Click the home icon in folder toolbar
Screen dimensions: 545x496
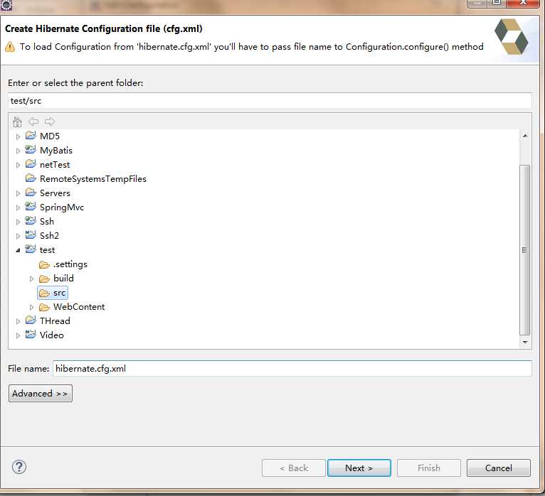click(x=17, y=122)
